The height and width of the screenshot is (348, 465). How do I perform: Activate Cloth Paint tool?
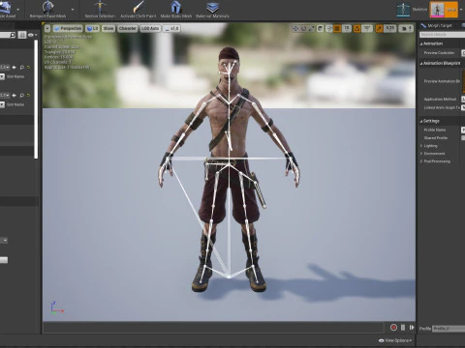[139, 7]
